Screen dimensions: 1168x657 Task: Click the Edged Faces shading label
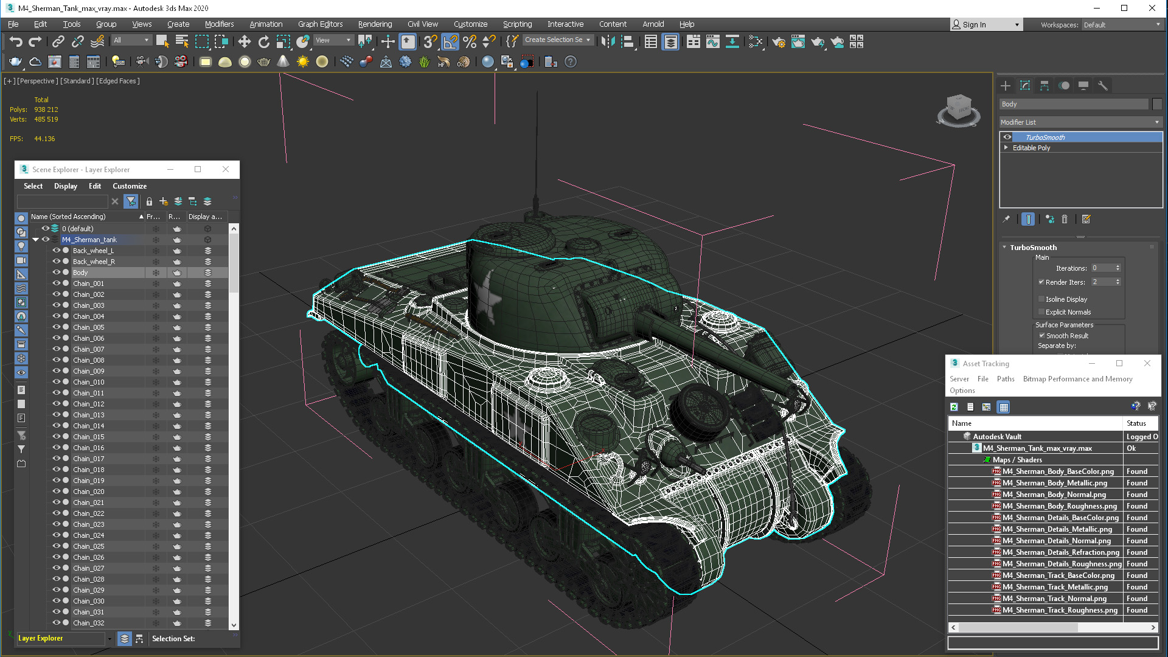click(118, 81)
